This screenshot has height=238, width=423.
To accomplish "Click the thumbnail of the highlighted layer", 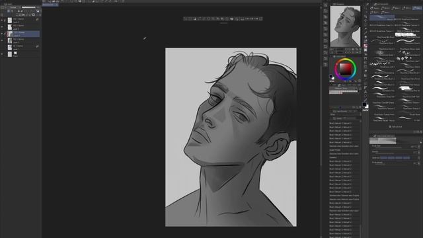I will tap(10, 34).
